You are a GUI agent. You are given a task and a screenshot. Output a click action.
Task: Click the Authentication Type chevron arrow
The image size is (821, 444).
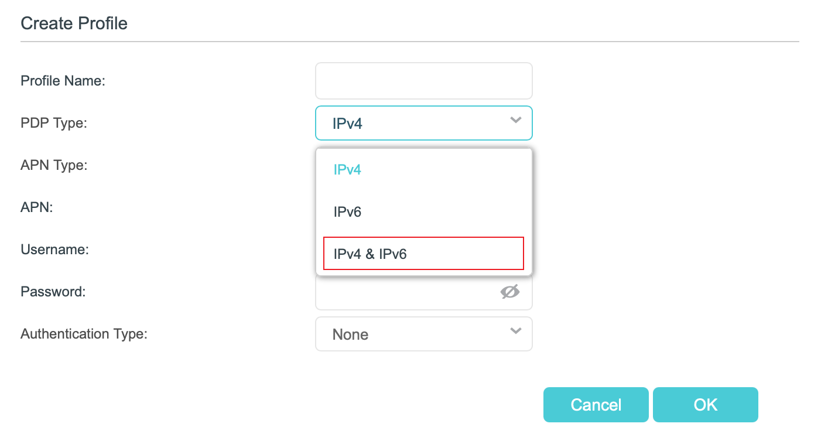tap(515, 331)
